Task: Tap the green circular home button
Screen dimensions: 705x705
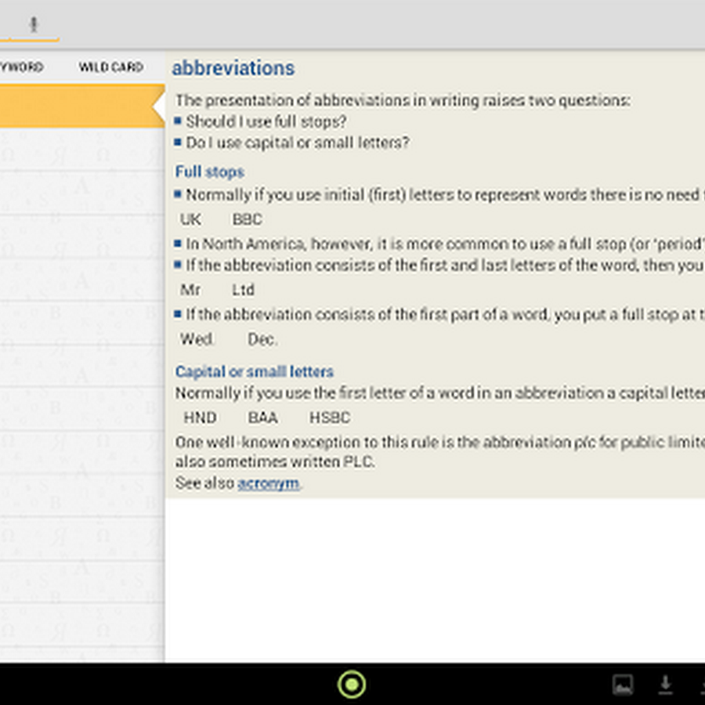Action: 352,685
